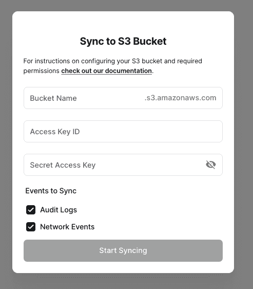Viewport: 253px width, 289px height.
Task: Focus the Access Key ID field
Action: coord(123,132)
